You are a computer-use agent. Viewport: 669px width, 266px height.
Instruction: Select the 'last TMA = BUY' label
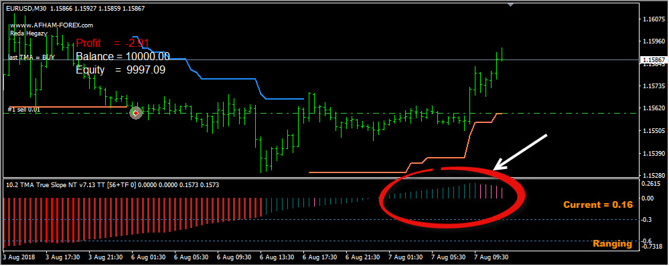pos(32,57)
